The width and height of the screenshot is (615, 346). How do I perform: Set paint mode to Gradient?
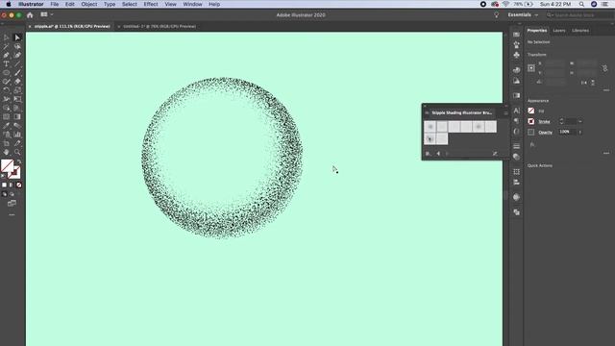coord(12,185)
